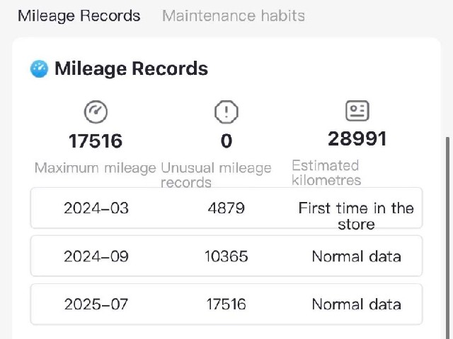This screenshot has height=339, width=453.
Task: Click the exclamation warning icon above 0
Action: 226,112
